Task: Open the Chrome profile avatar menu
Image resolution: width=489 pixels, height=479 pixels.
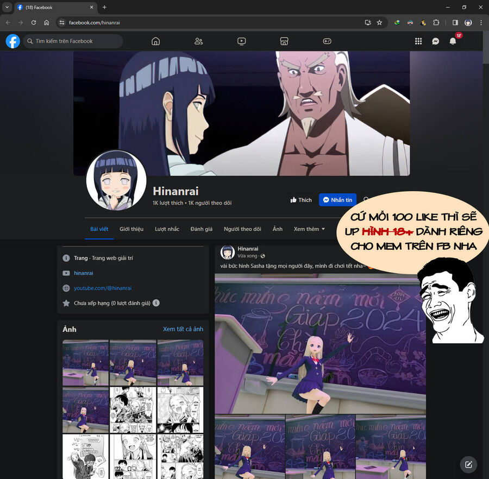Action: (x=468, y=23)
